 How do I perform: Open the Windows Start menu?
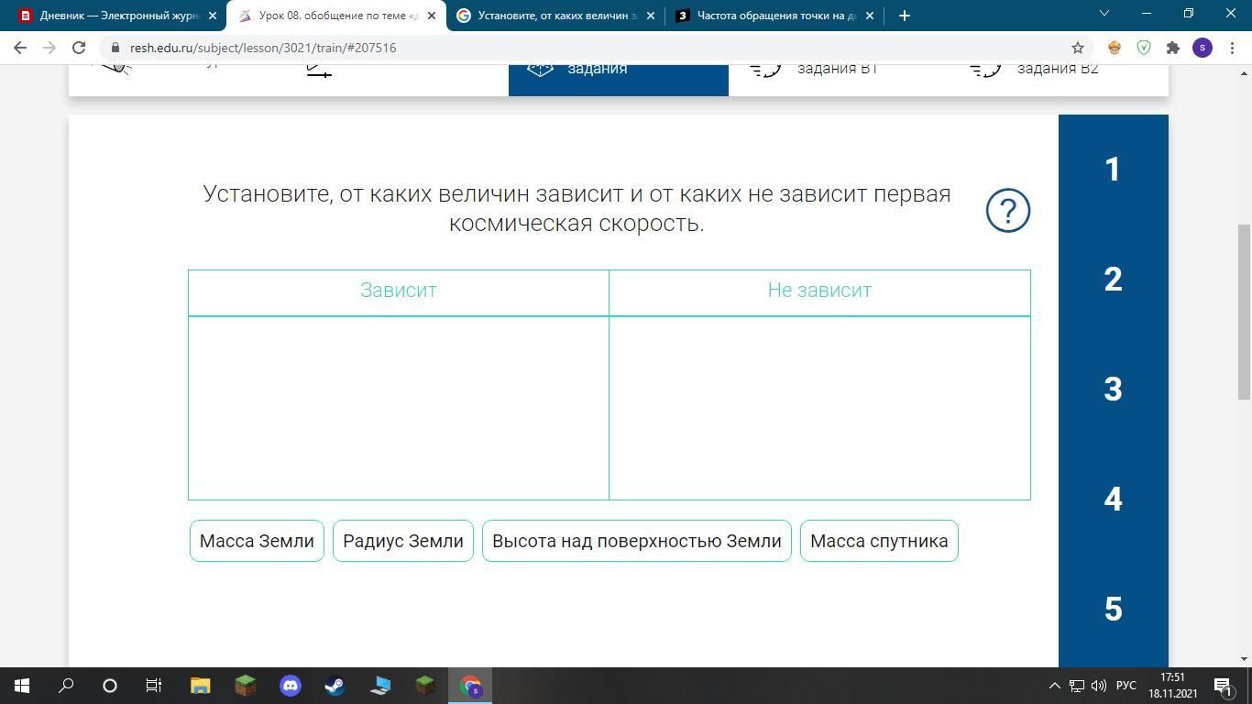pyautogui.click(x=22, y=686)
